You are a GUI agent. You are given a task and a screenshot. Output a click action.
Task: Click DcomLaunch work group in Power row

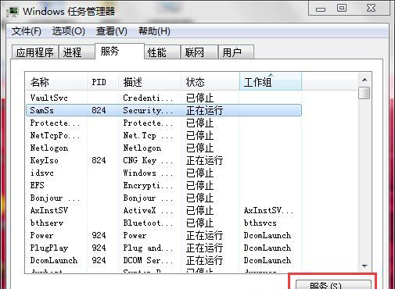pyautogui.click(x=268, y=235)
